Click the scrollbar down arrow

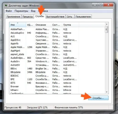[x=107, y=92]
